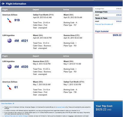Select flight number 919
Screen dimensions: 123x117
click(x=17, y=20)
